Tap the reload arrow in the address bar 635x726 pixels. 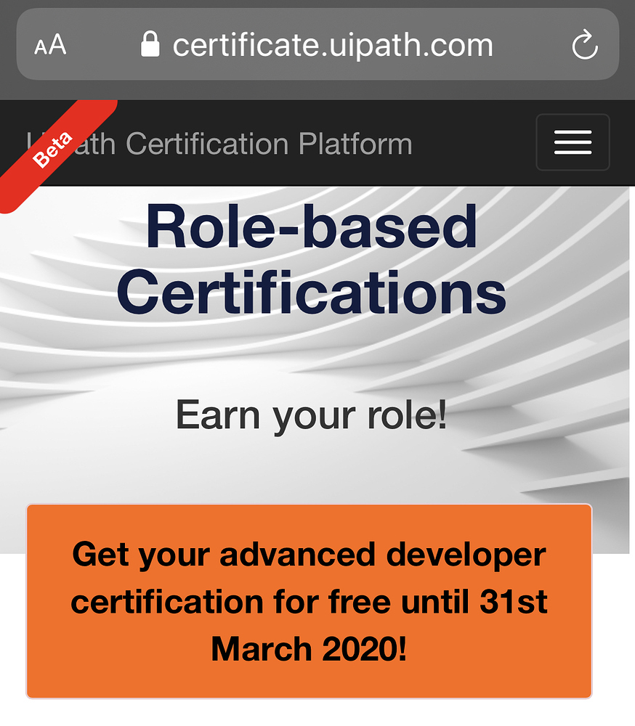pyautogui.click(x=586, y=44)
